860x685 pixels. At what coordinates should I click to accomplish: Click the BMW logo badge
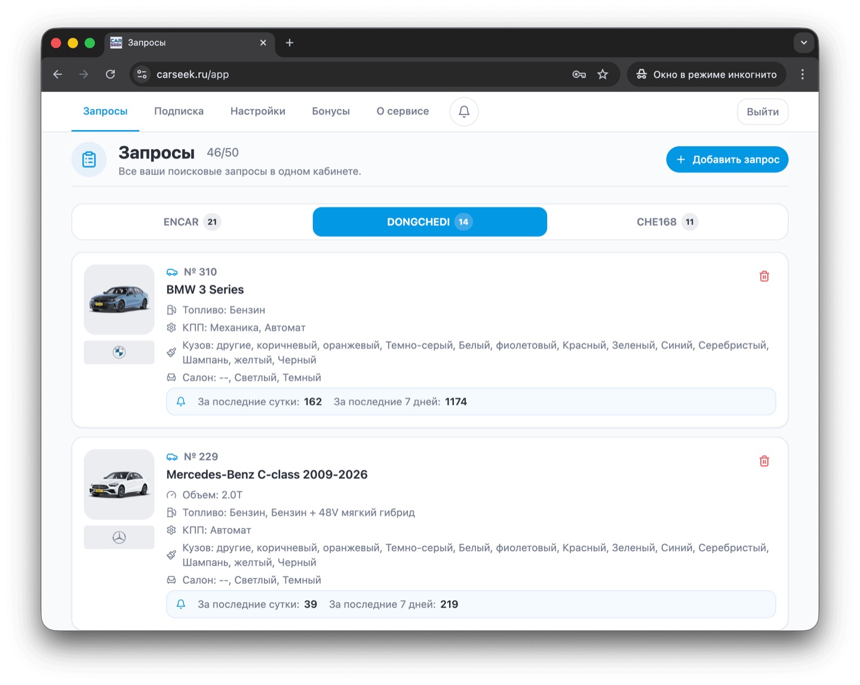click(119, 352)
